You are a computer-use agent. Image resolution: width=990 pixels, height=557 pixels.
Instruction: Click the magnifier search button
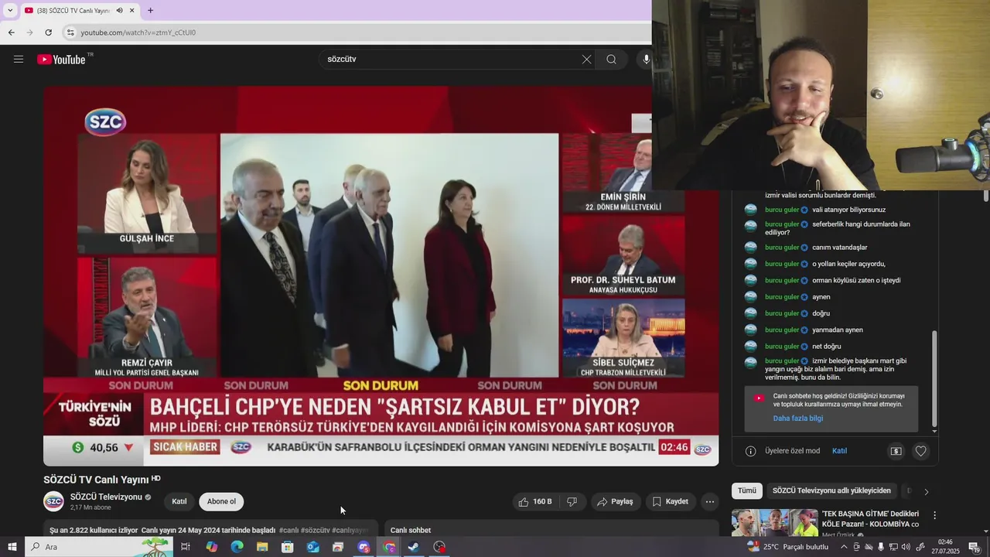[611, 60]
